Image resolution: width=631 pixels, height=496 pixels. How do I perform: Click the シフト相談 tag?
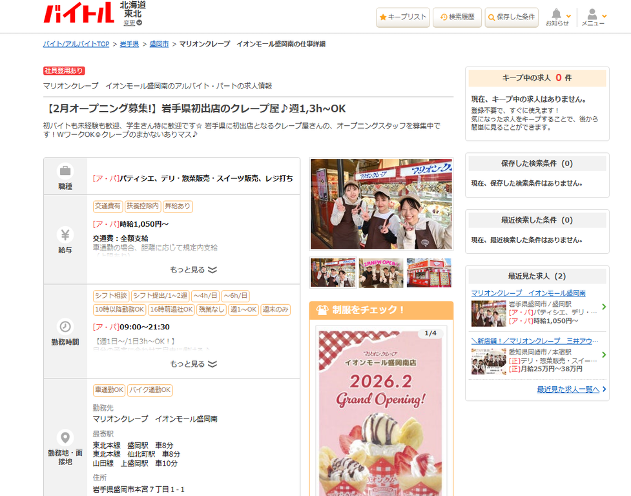111,296
